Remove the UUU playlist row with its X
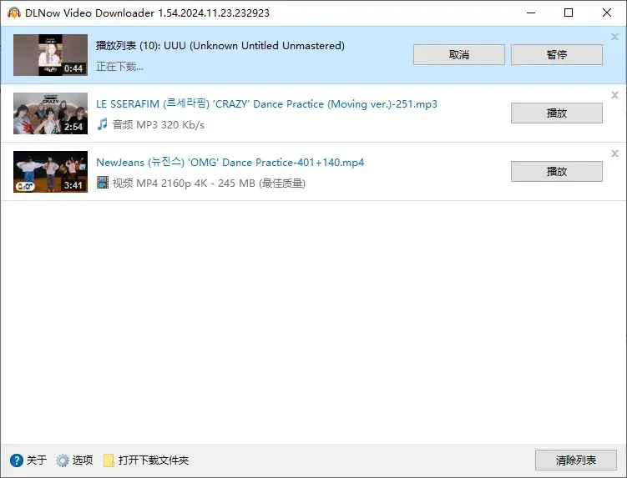This screenshot has width=627, height=478. 615,37
